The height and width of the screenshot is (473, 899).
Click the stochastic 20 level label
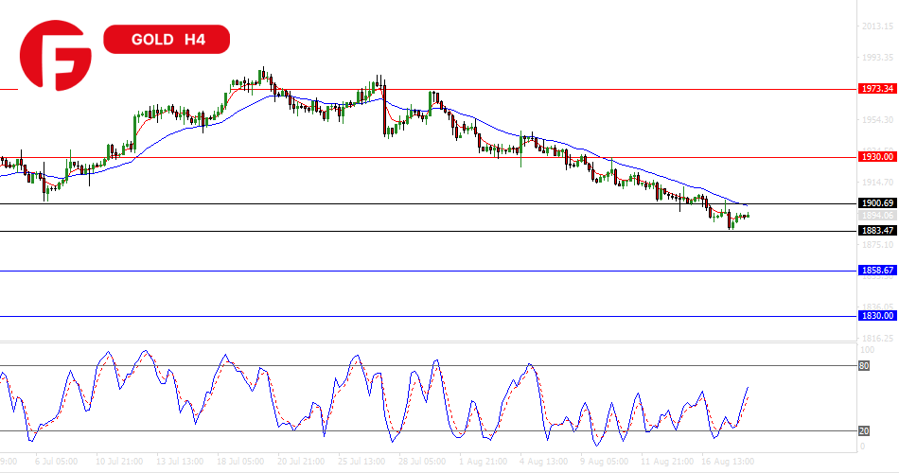point(863,431)
